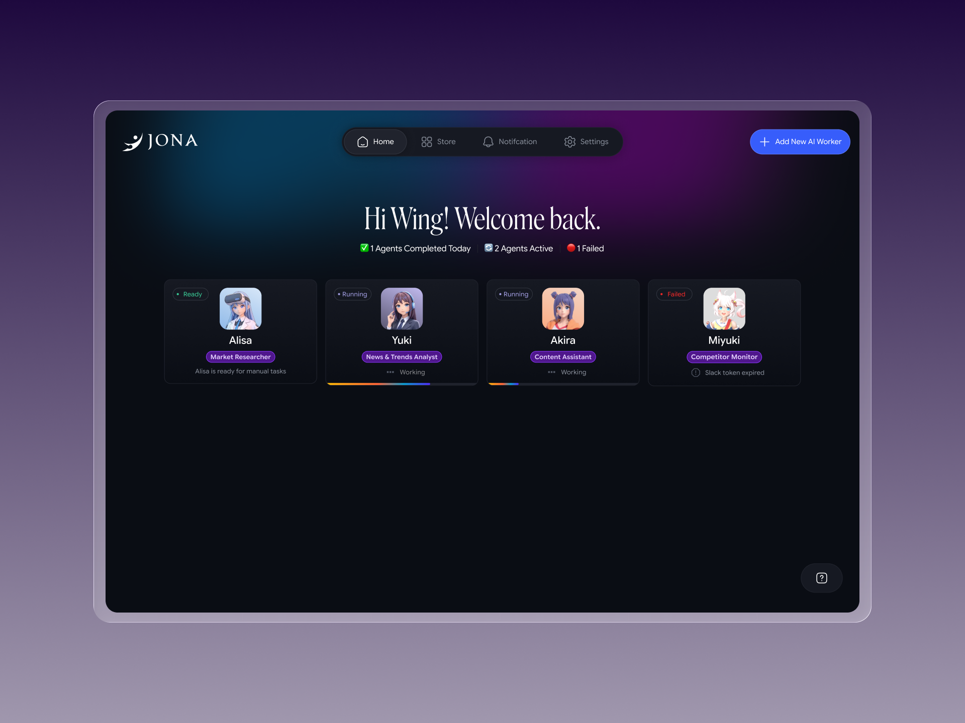Click the "Hi Wing! Welcome back." heading
965x723 pixels.
(482, 219)
